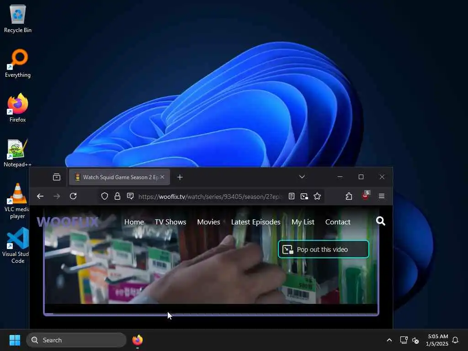Image resolution: width=468 pixels, height=351 pixels.
Task: Open network status tray icon
Action: [x=404, y=340]
